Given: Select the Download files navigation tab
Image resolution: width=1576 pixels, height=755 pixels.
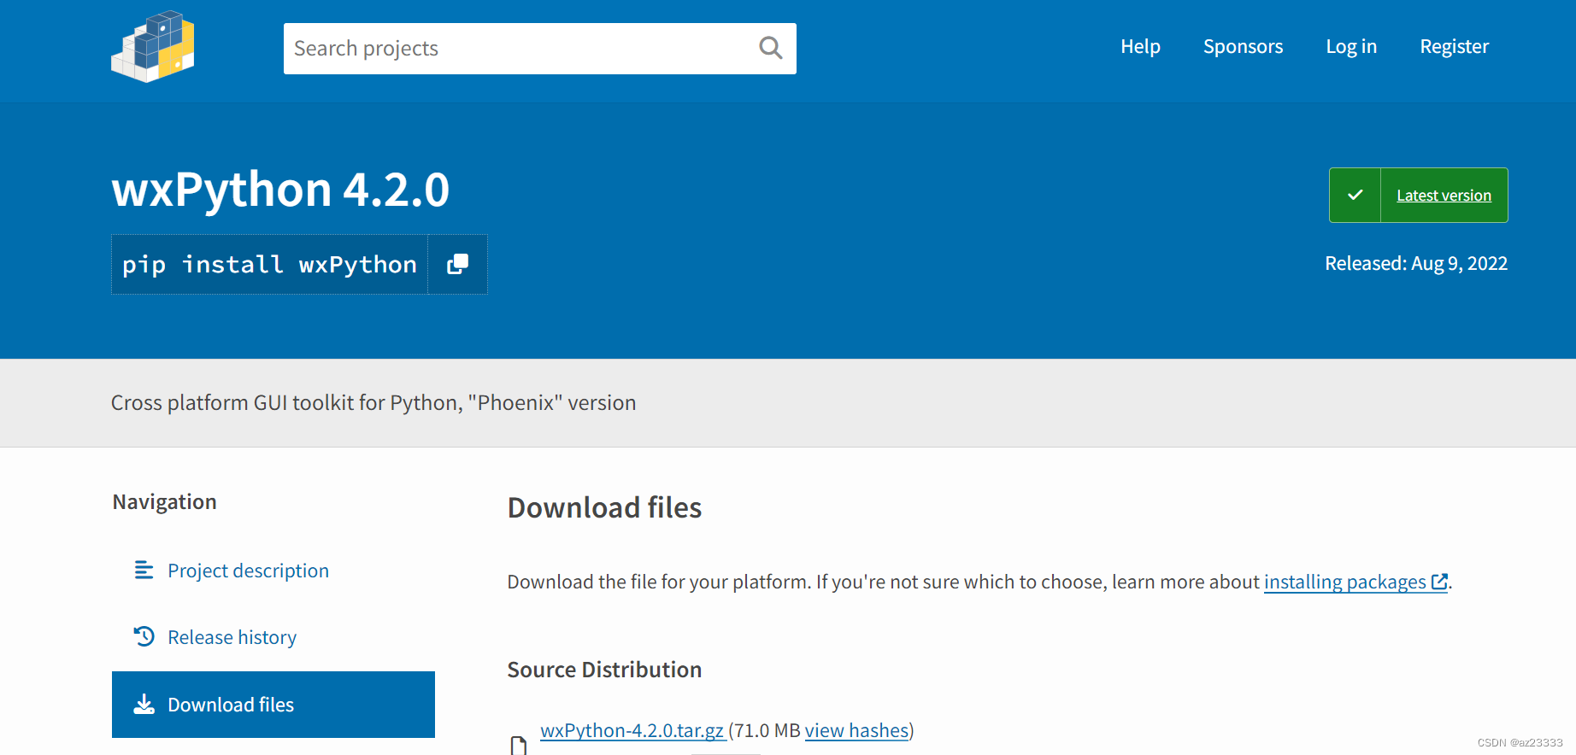Looking at the screenshot, I should [273, 705].
